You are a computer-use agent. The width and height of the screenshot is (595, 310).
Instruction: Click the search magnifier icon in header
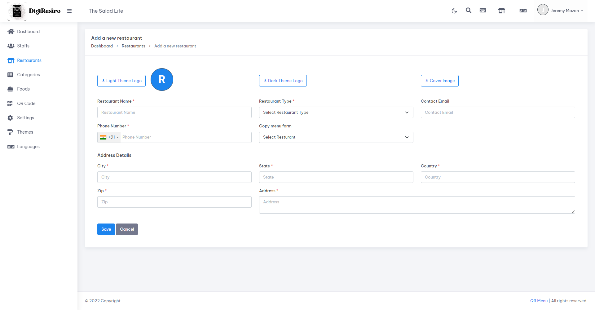click(468, 11)
